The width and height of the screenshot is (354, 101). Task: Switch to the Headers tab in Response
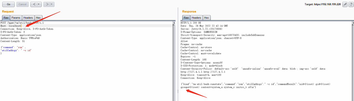[x=196, y=18]
